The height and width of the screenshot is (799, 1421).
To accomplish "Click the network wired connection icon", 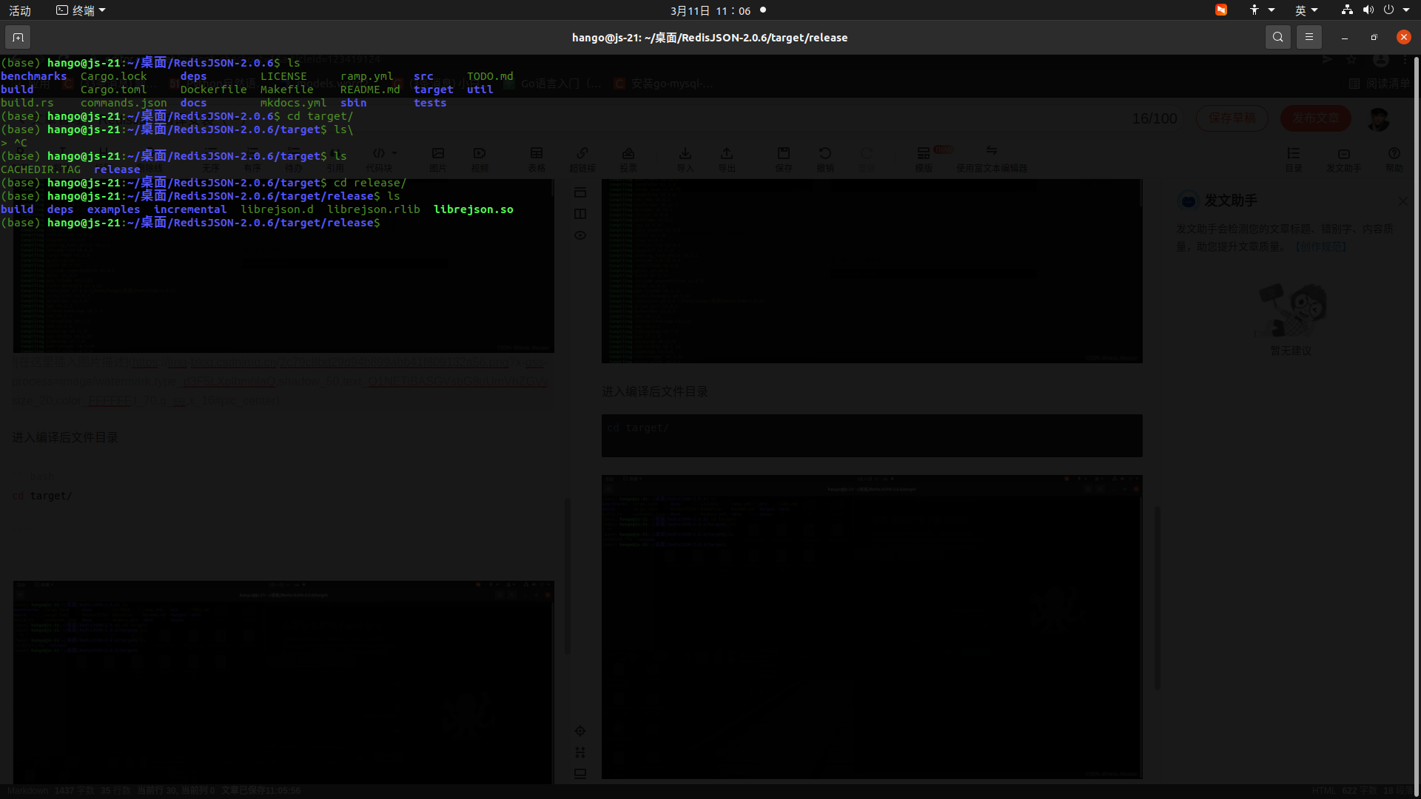I will click(1347, 10).
